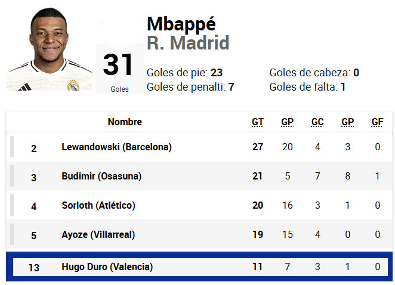Viewport: 395px width, 285px height.
Task: Click the Adidas logo on jersey
Action: 25,87
